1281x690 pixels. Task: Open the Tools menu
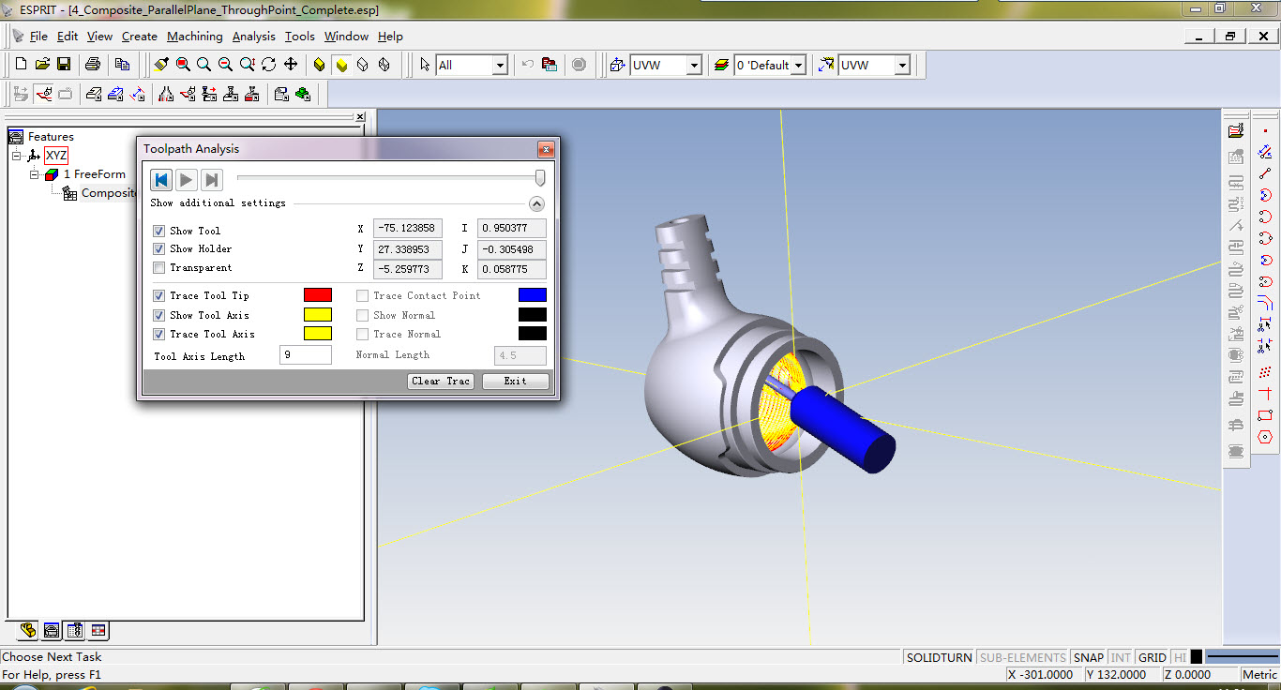pyautogui.click(x=300, y=37)
